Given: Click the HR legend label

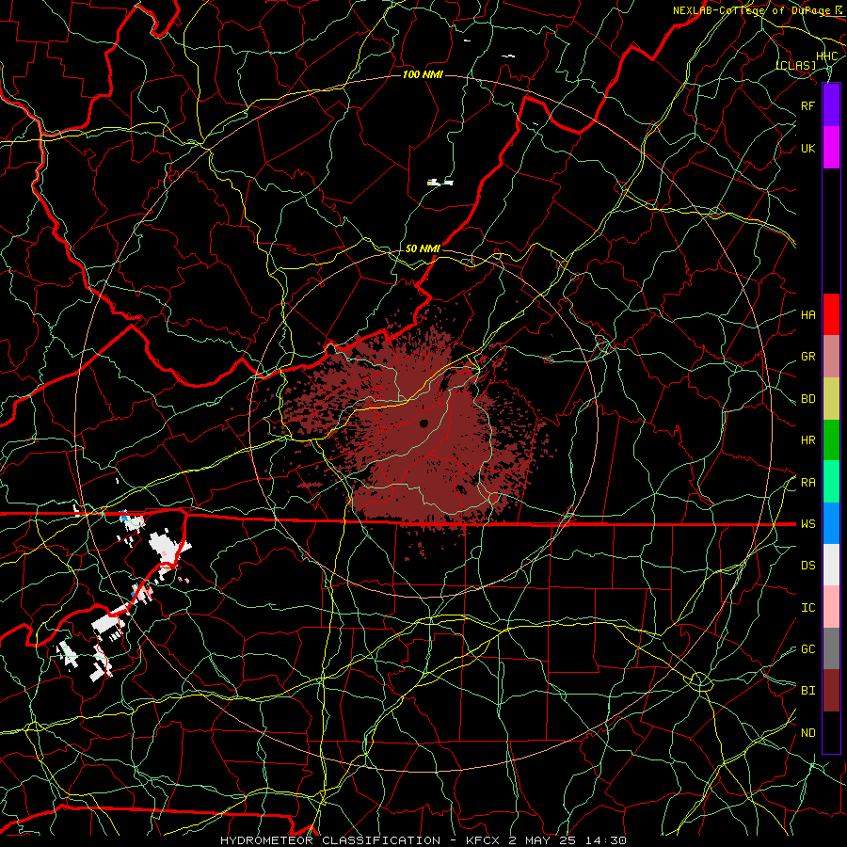Looking at the screenshot, I should pos(808,440).
